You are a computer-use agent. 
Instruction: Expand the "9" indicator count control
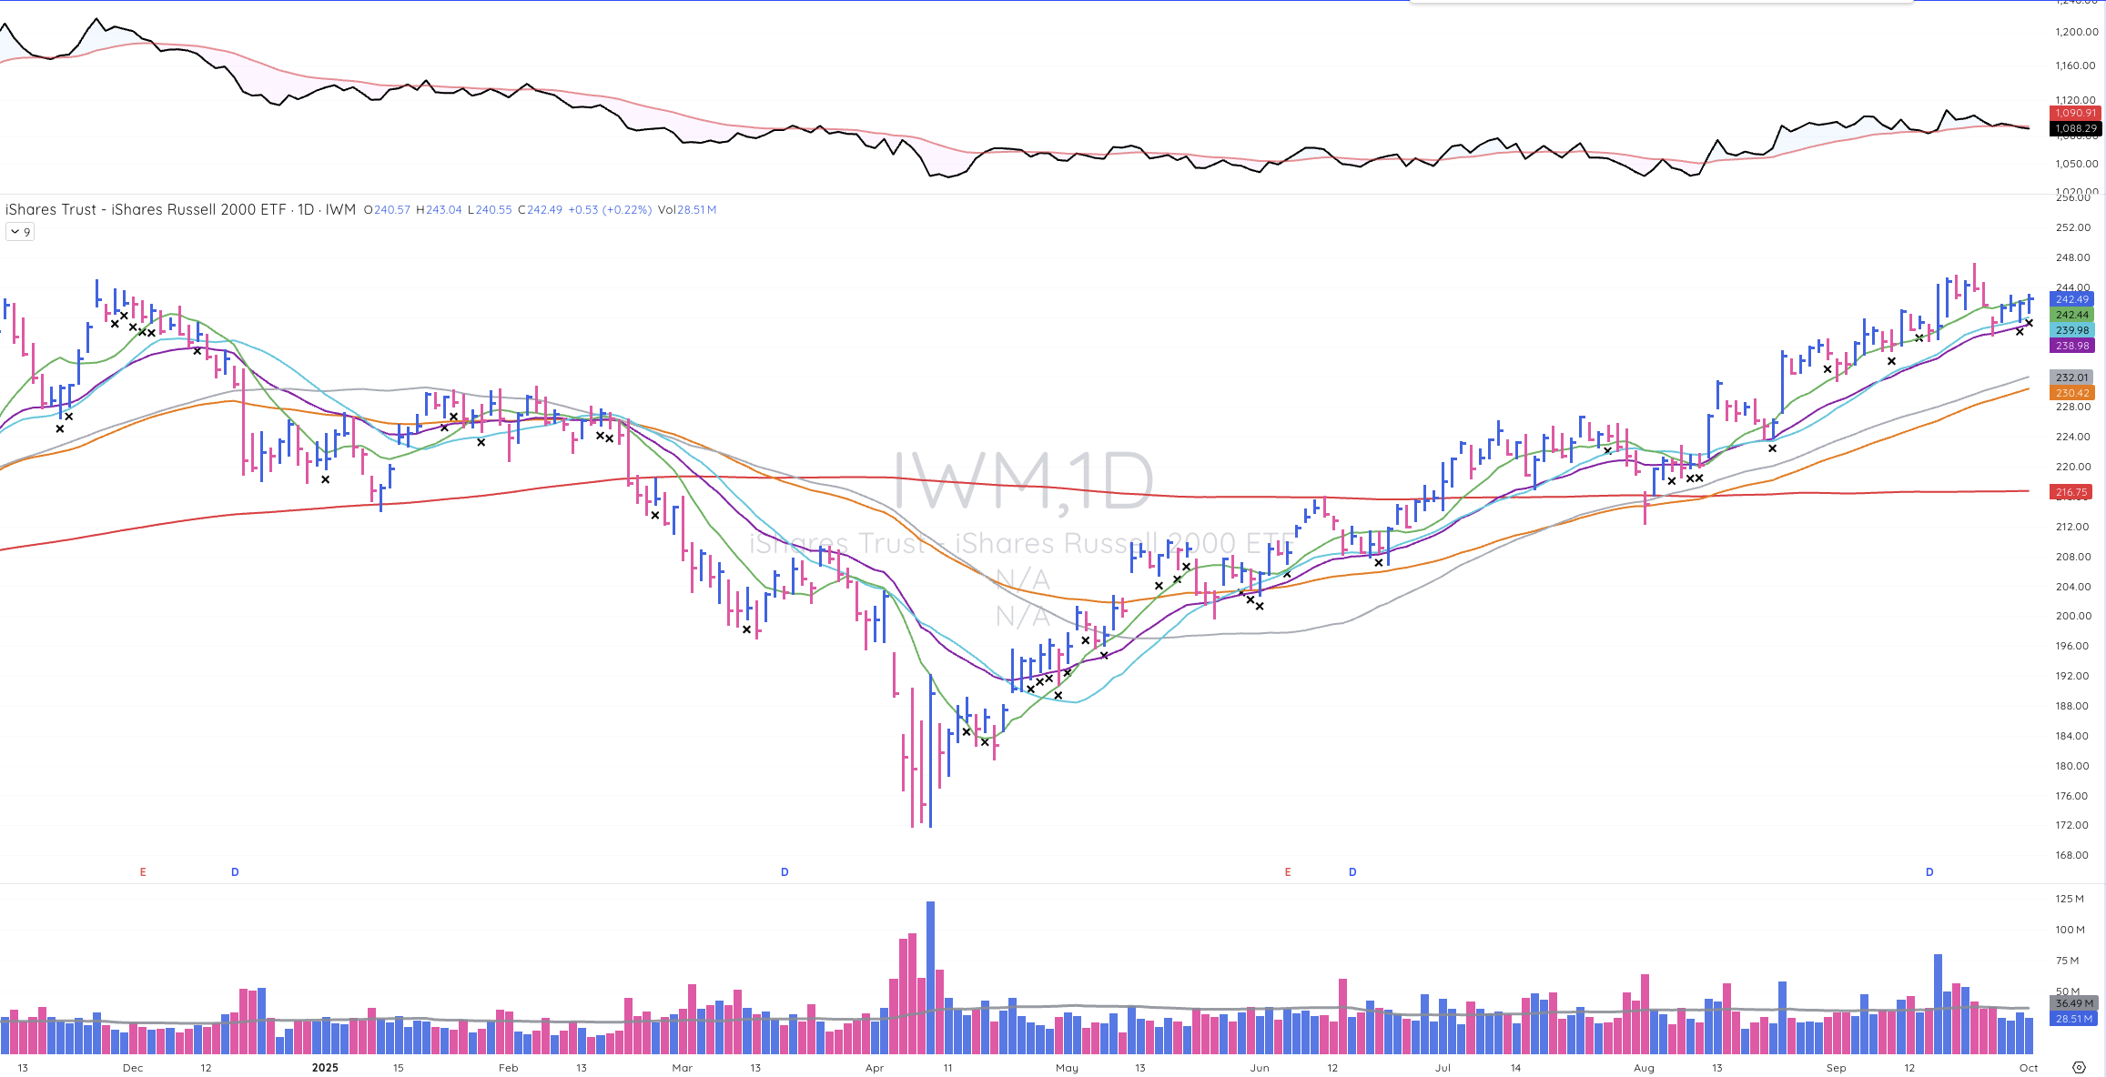(x=27, y=231)
